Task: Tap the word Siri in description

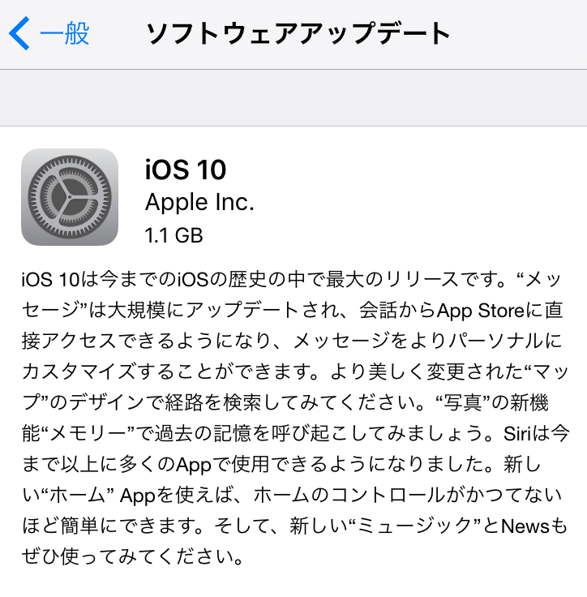Action: pos(517,433)
